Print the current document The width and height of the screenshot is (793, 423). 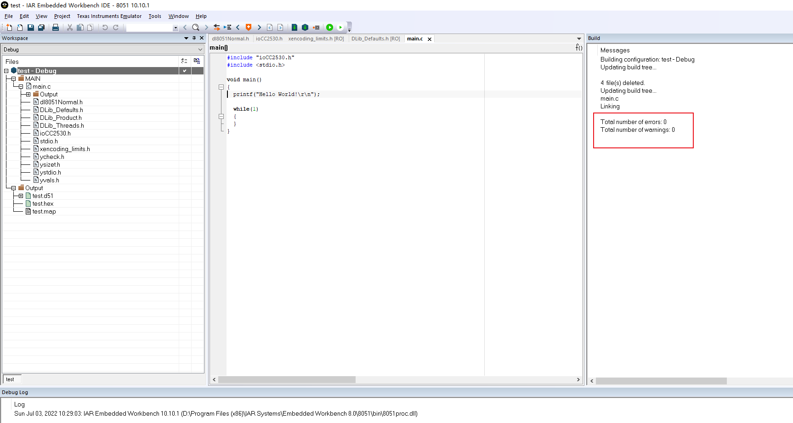(56, 28)
